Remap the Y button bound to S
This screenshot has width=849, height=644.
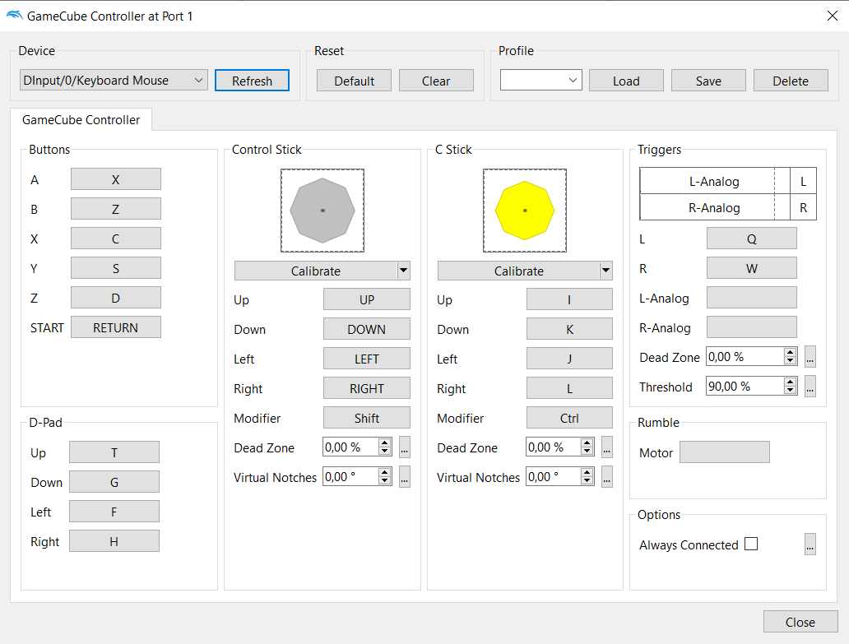pyautogui.click(x=115, y=268)
